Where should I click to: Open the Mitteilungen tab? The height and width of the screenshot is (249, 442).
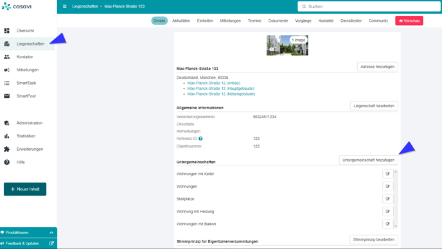point(230,21)
